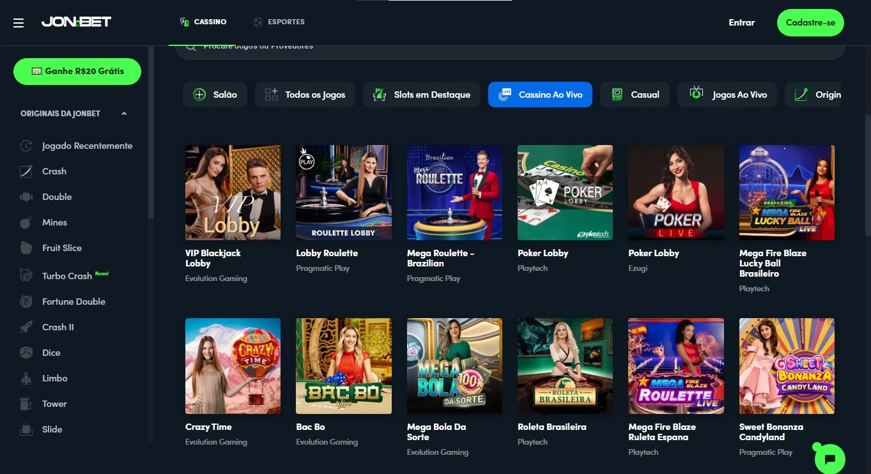
Task: Click the Salão roulette chip icon
Action: [x=199, y=95]
